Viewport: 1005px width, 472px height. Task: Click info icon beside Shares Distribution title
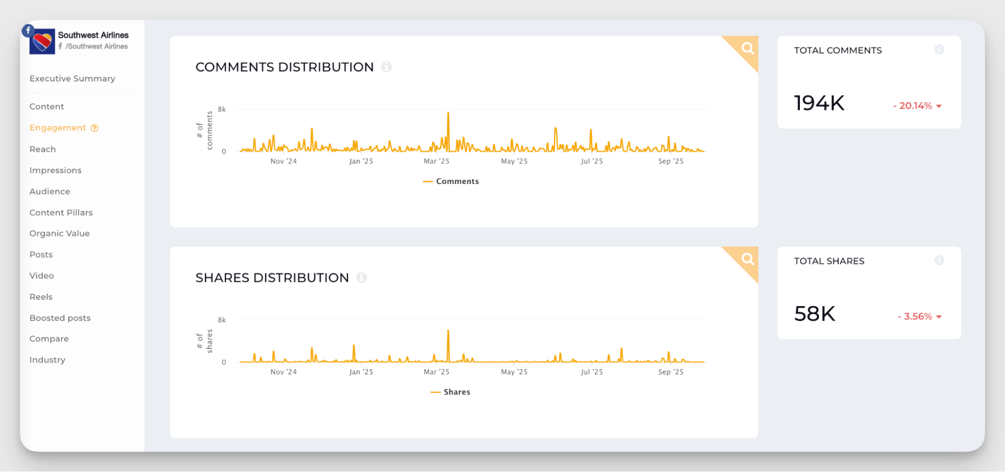pos(361,277)
